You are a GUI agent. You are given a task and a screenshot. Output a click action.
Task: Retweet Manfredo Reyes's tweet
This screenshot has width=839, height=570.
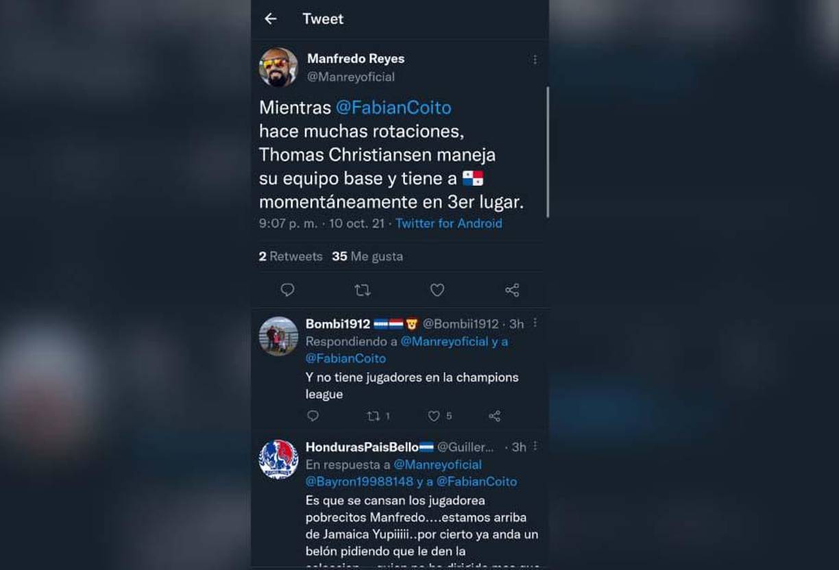[363, 290]
